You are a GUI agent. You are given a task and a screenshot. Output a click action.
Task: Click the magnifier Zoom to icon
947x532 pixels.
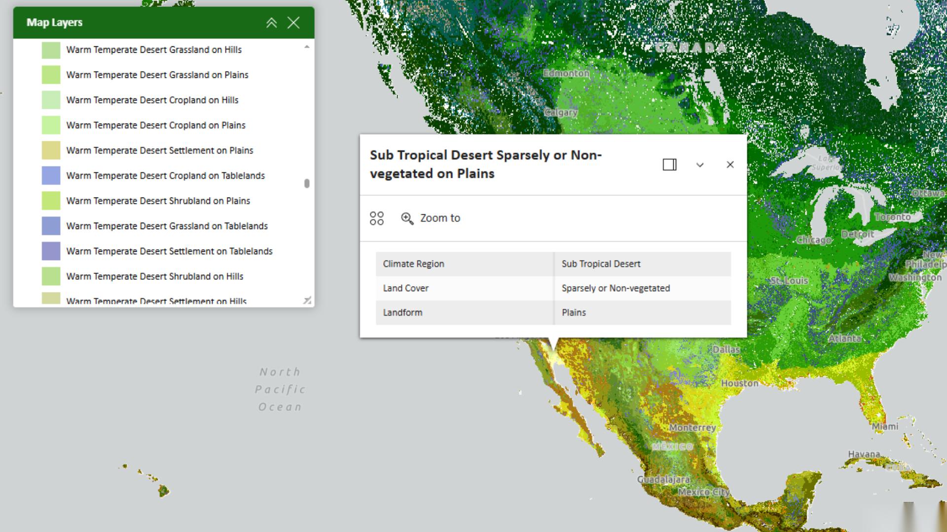(407, 218)
